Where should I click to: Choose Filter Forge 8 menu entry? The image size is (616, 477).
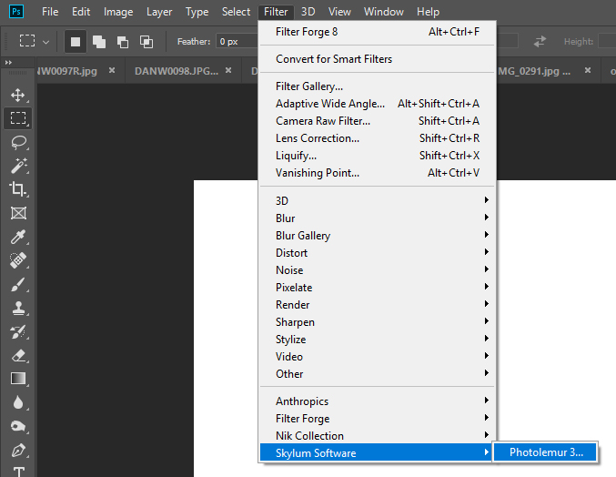[377, 32]
